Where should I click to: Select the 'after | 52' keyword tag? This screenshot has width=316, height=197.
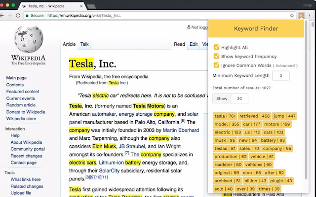click(274, 173)
